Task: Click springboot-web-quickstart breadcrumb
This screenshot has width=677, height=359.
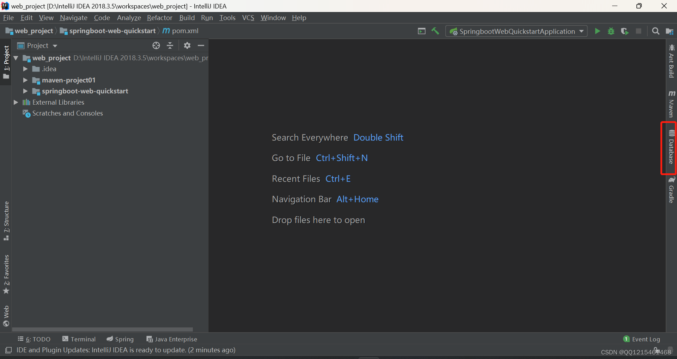Action: tap(108, 31)
